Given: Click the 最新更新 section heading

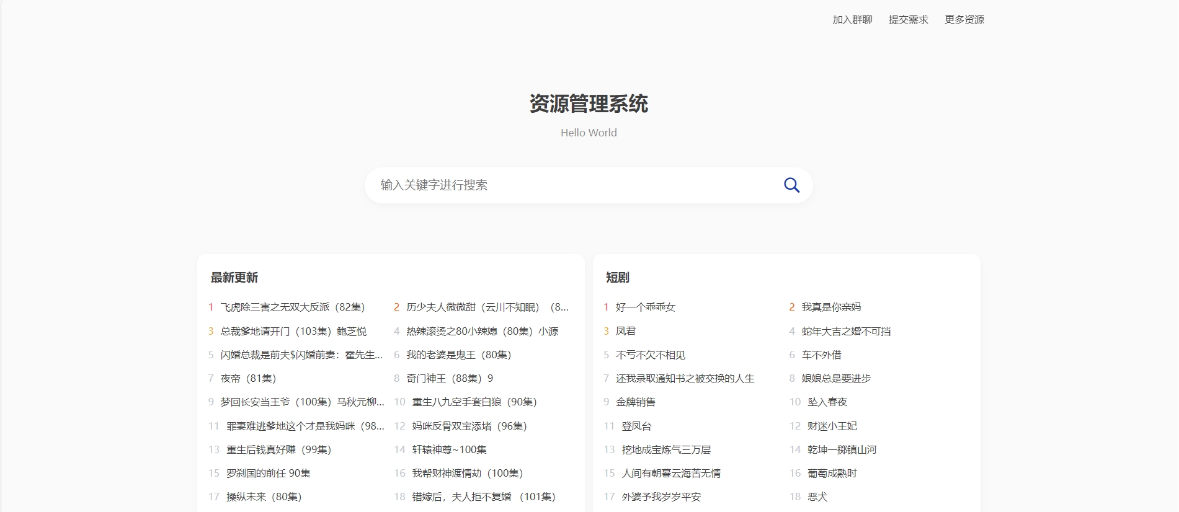Looking at the screenshot, I should coord(234,278).
